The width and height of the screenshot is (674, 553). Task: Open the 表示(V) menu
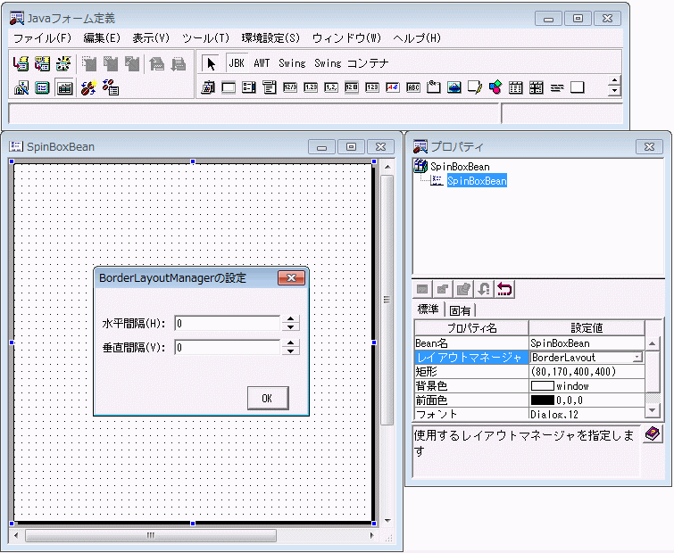point(151,38)
